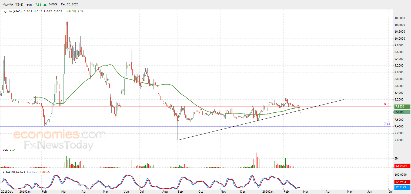
Task: Click the MA value '8.78'
Action: 81,11
